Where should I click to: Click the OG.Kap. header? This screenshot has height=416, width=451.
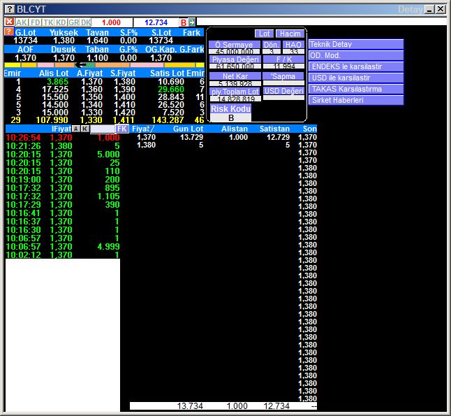[161, 49]
